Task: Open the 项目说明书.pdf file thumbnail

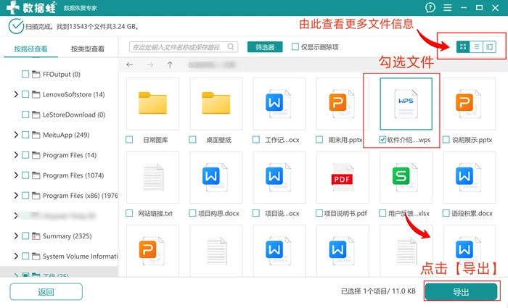Action: (x=343, y=178)
